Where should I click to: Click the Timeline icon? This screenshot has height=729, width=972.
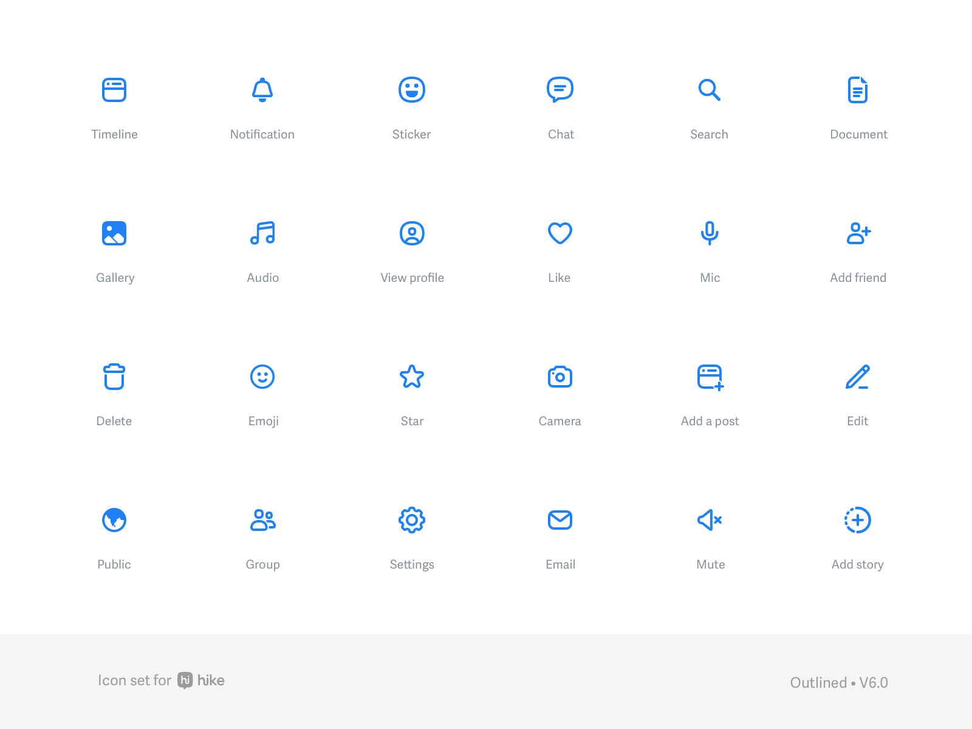point(114,90)
